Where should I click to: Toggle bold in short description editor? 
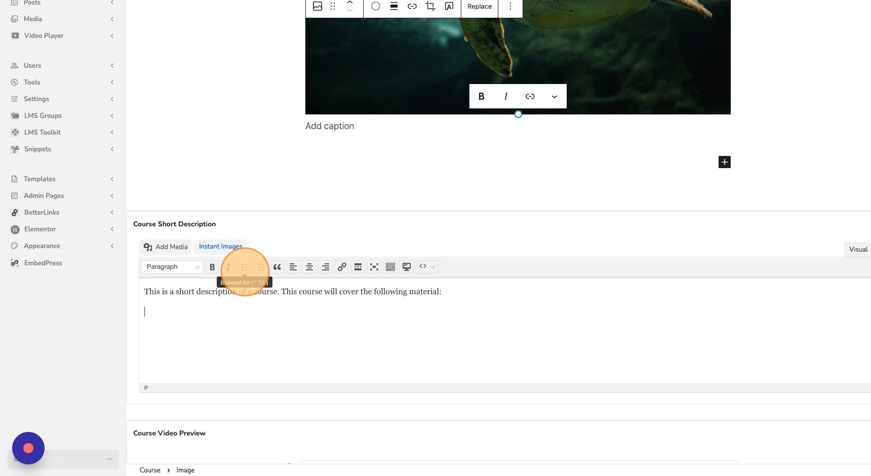[x=212, y=267]
